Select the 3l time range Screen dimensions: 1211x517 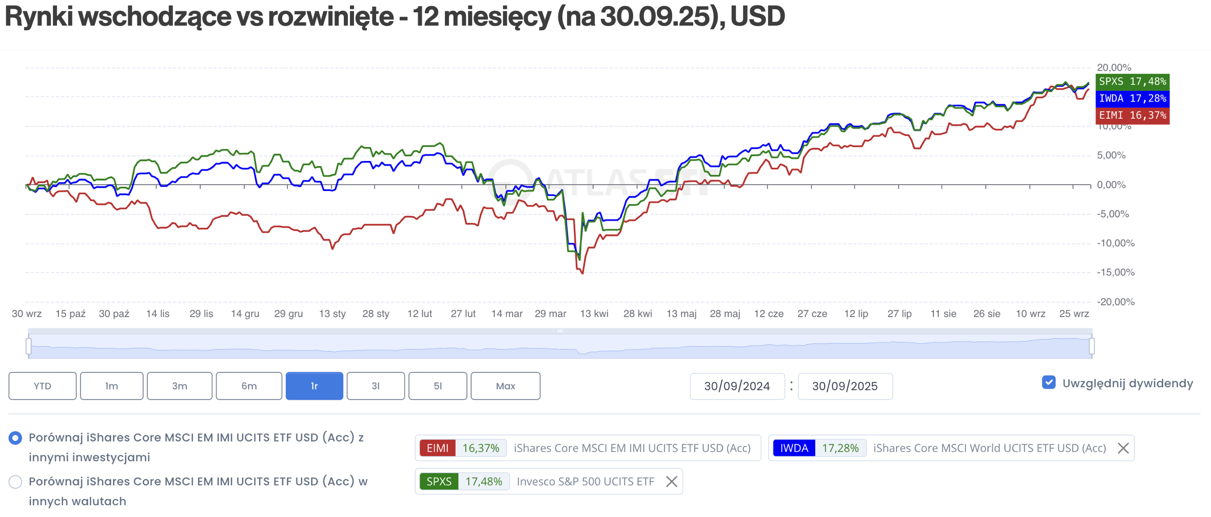point(376,386)
